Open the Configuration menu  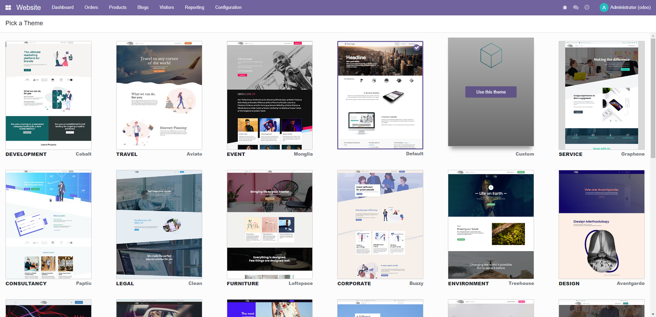pos(228,7)
